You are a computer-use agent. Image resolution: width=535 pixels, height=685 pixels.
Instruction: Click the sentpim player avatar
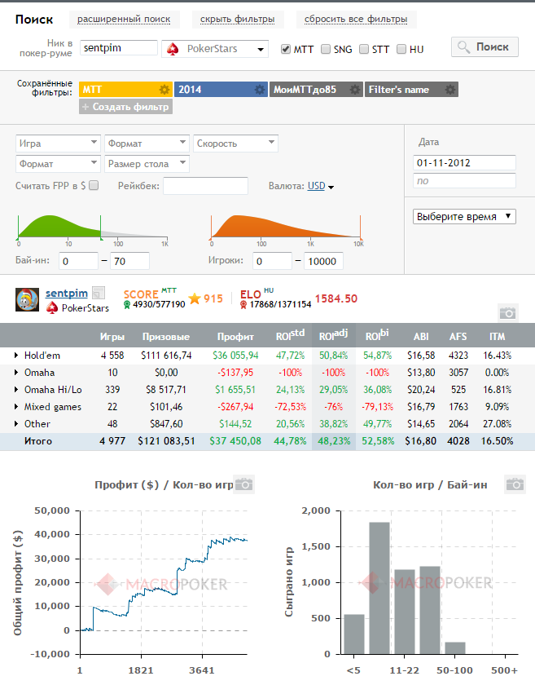click(x=27, y=299)
